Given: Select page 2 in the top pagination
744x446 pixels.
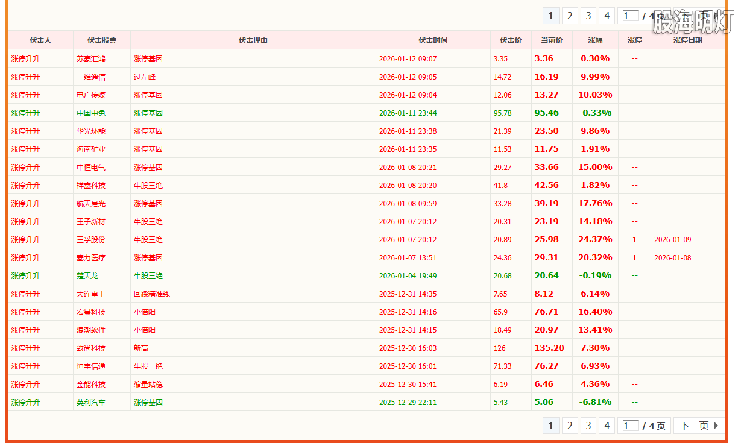Looking at the screenshot, I should point(569,15).
